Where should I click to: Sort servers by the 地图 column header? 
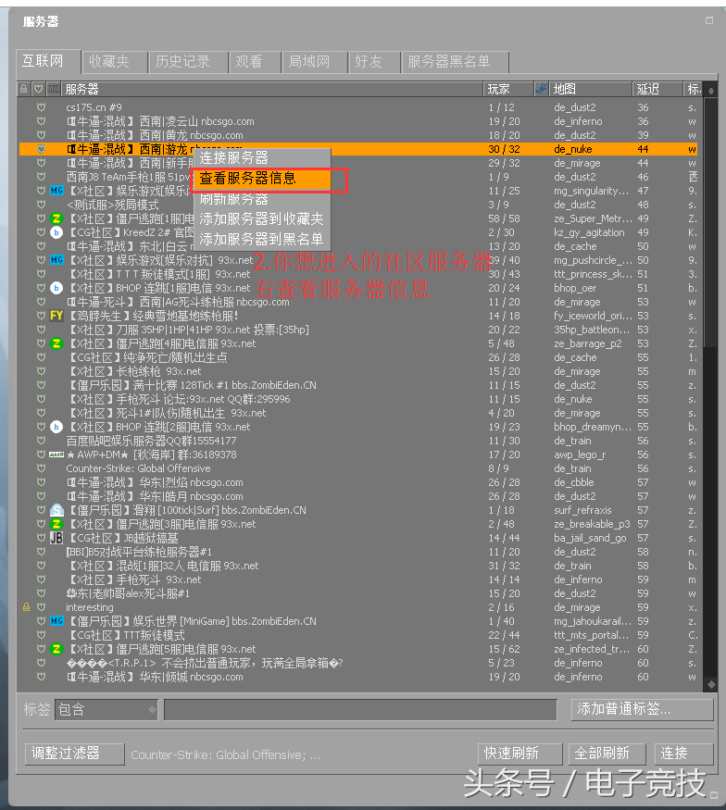589,89
